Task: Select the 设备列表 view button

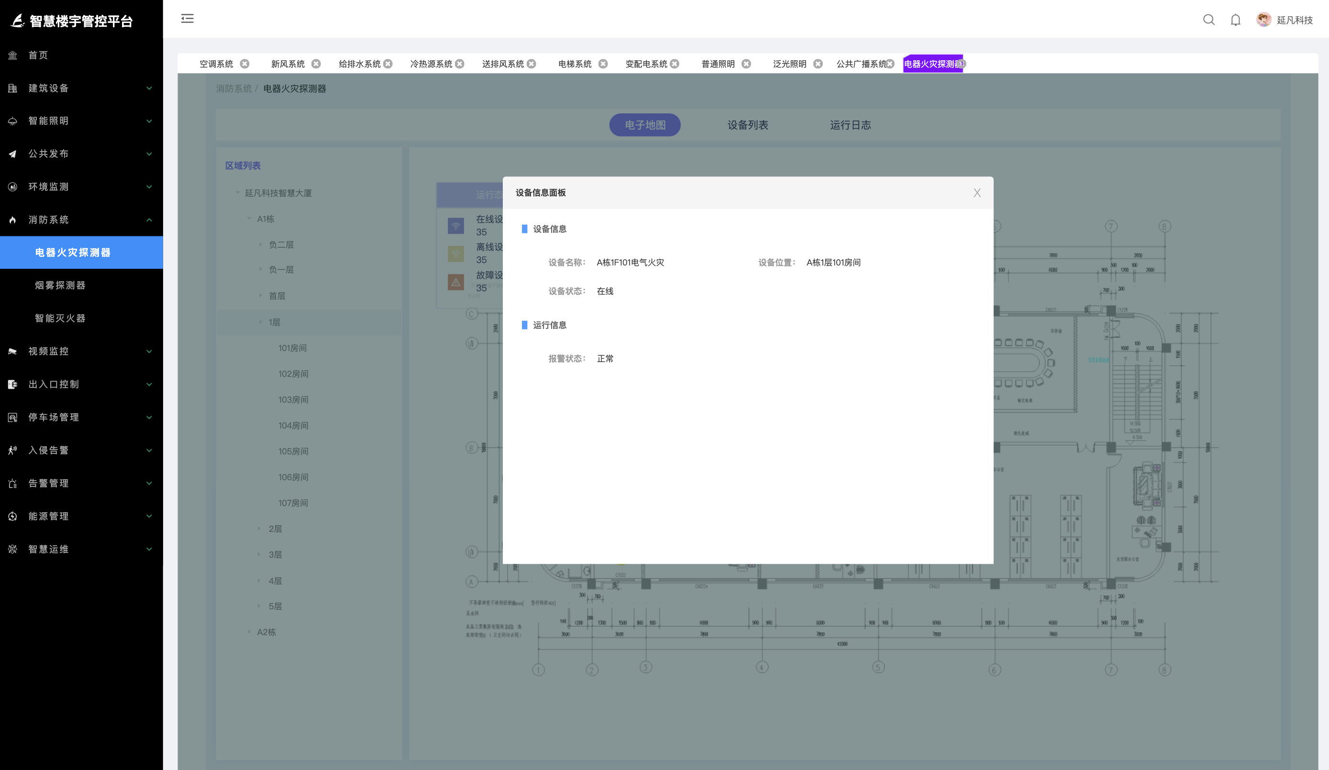Action: [747, 125]
